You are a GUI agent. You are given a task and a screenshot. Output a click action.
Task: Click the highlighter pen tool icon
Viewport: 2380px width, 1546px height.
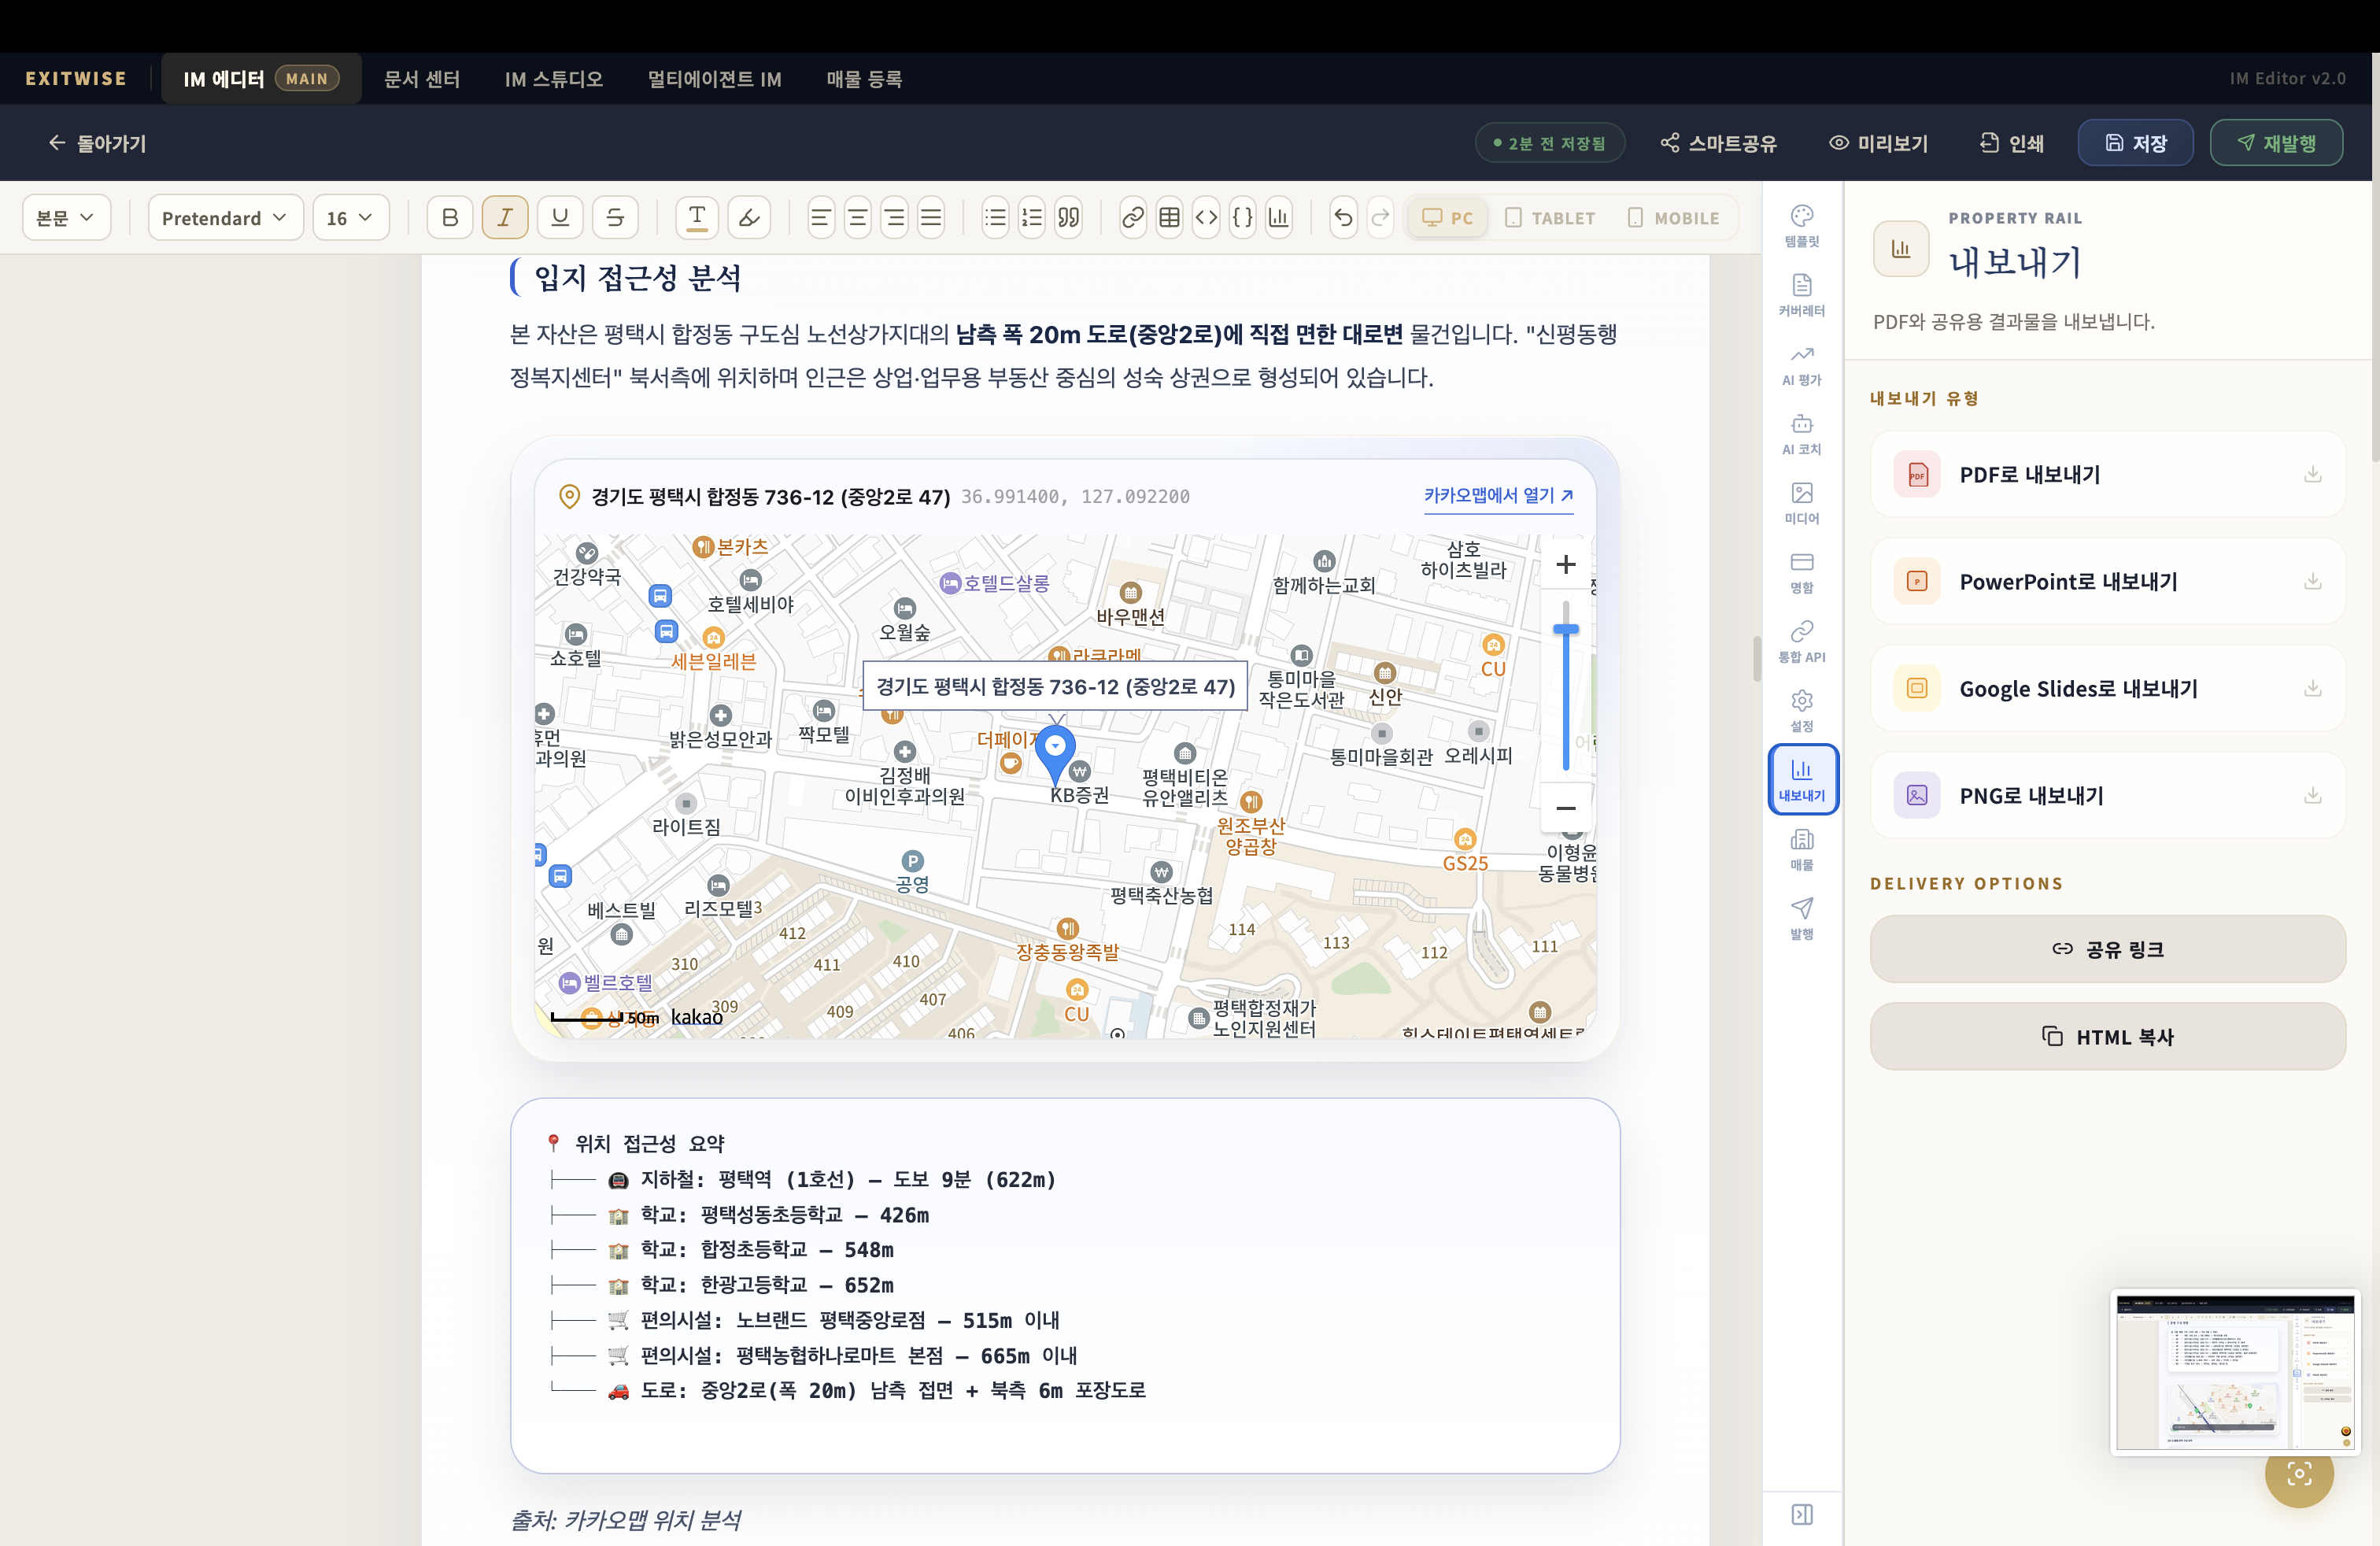tap(749, 218)
